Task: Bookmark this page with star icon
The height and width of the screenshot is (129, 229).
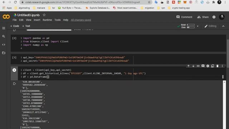Action: [x=149, y=2]
